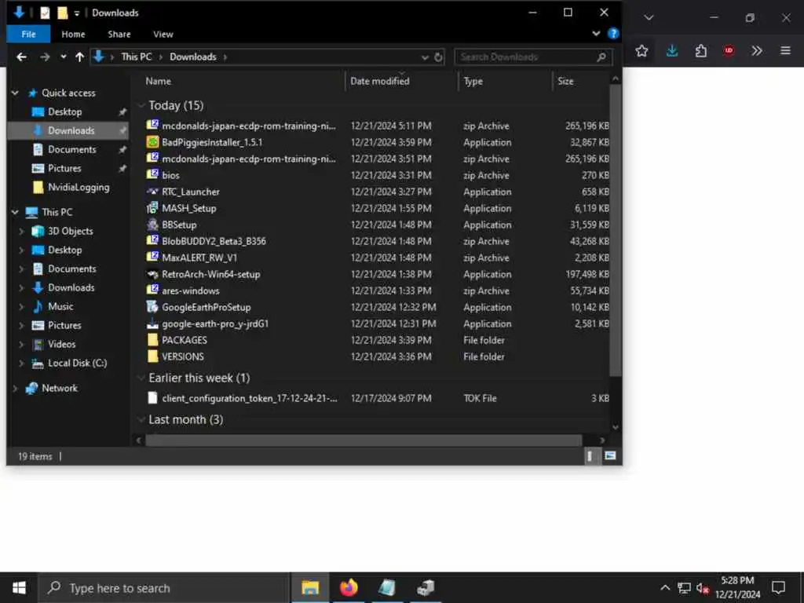This screenshot has height=603, width=804.
Task: Open File Explorer taskbar icon
Action: tap(310, 587)
